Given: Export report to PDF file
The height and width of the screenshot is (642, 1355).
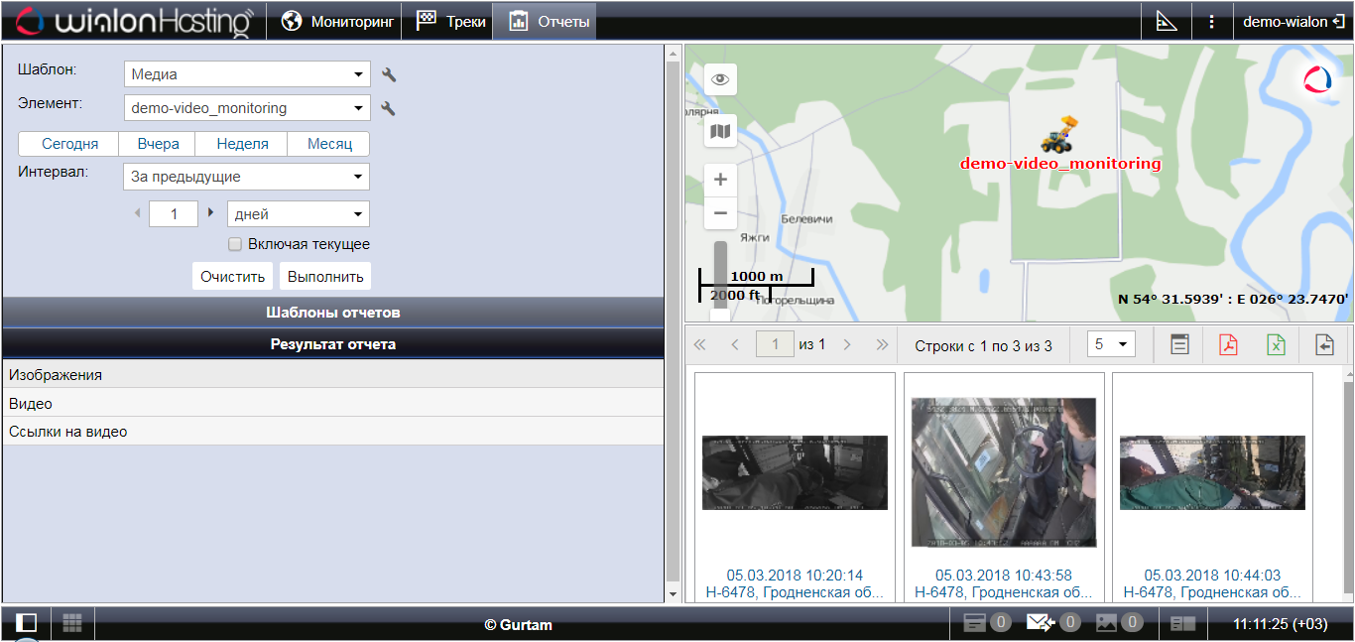Looking at the screenshot, I should coord(1228,344).
